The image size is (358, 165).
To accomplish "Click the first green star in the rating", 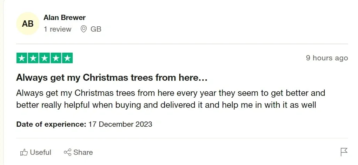I will pos(22,58).
